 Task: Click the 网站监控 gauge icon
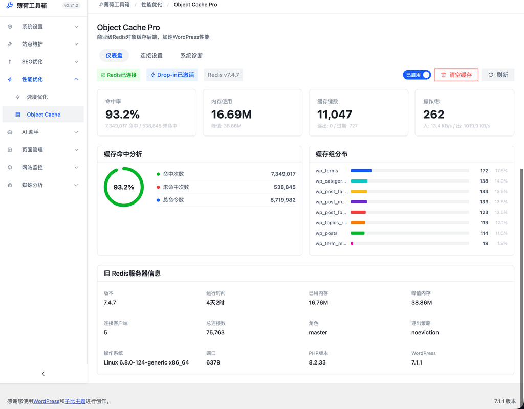point(10,167)
